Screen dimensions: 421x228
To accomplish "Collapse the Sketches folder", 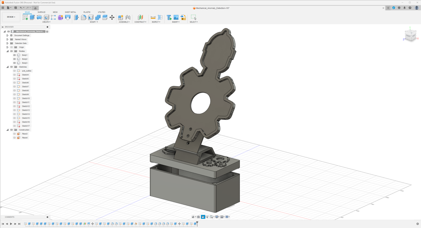I will pyautogui.click(x=7, y=67).
